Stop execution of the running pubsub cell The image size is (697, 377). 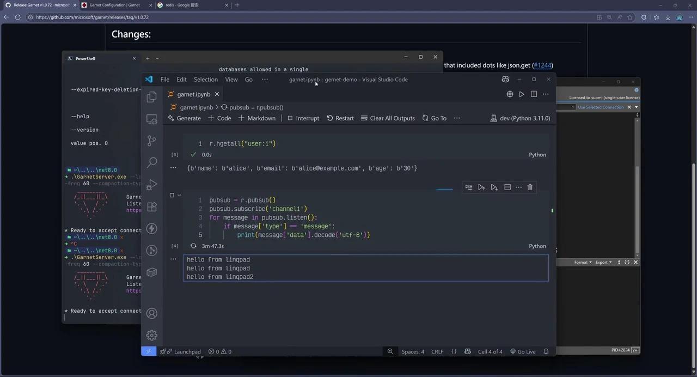[172, 195]
